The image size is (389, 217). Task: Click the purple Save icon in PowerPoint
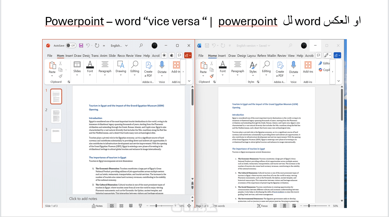coord(81,45)
